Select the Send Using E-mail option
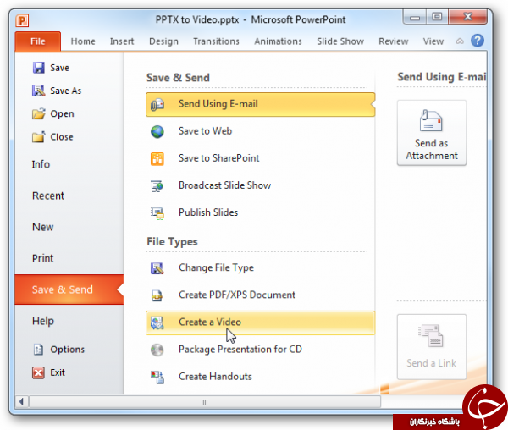 click(x=261, y=104)
